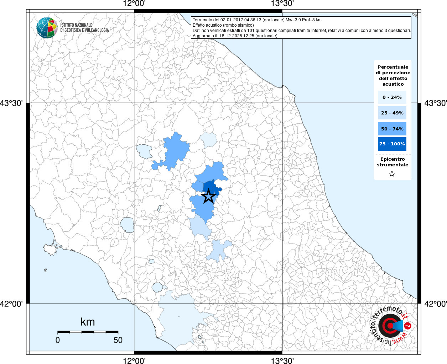Click the left 42°00' latitude label

pyautogui.click(x=12, y=304)
